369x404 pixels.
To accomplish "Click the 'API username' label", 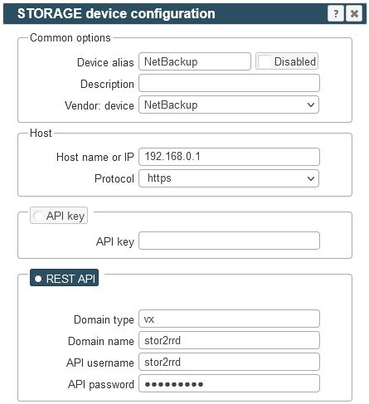I will (100, 363).
